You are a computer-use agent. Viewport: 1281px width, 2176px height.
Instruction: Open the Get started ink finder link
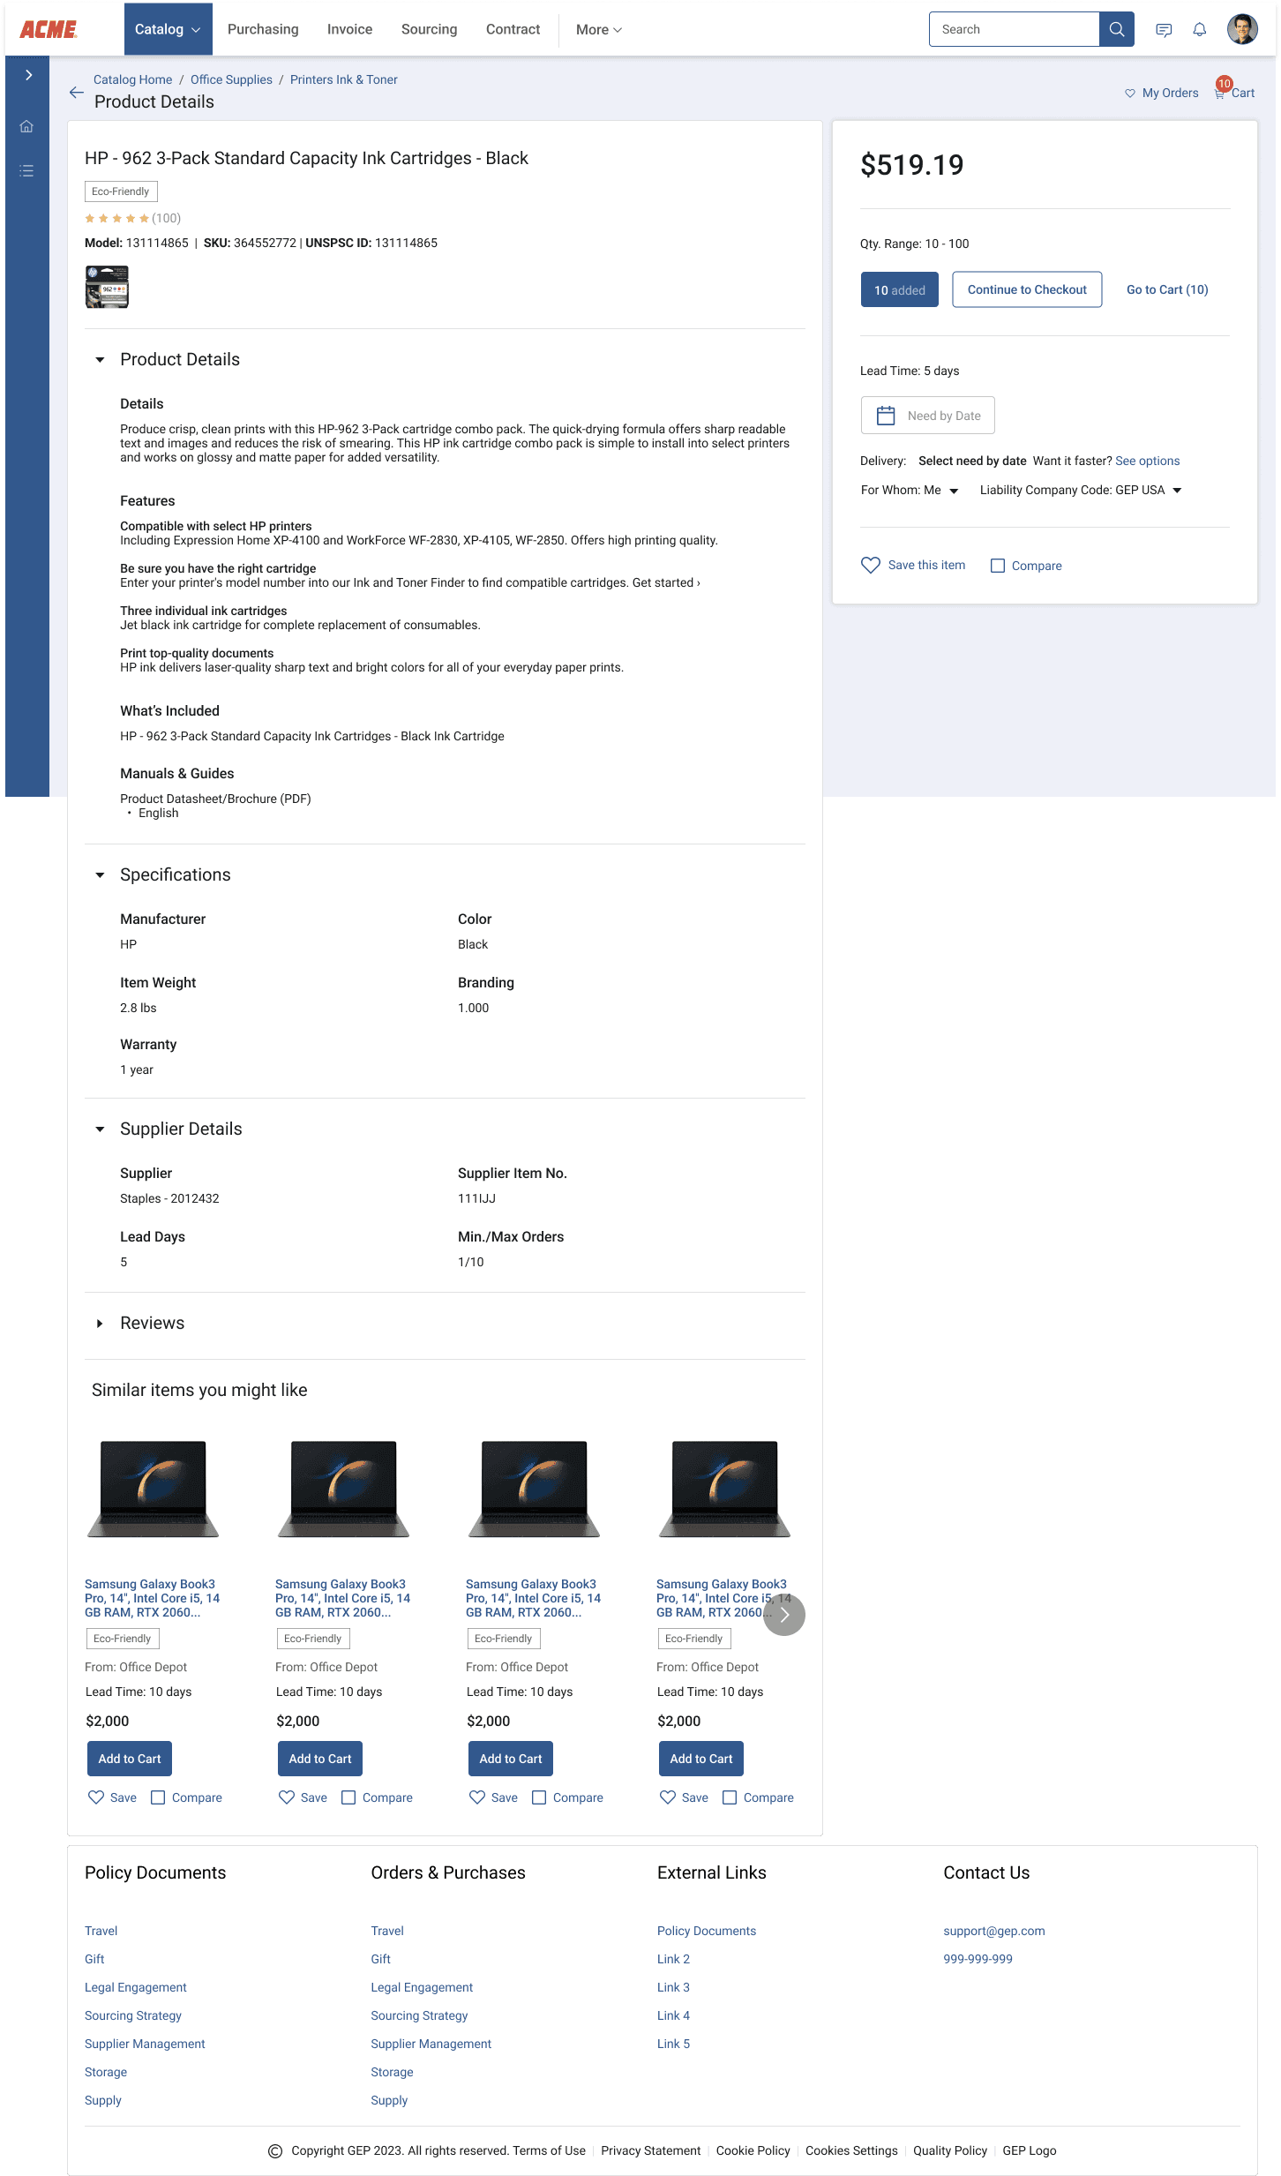tap(666, 582)
